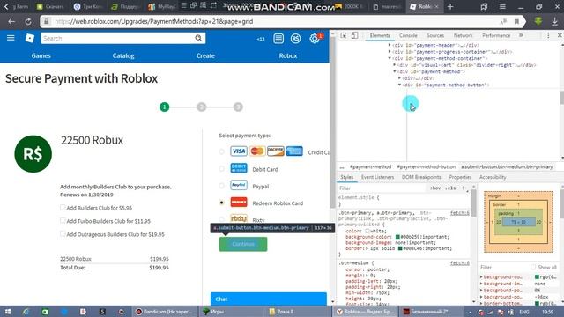Collapse payment-method-button div node
The height and width of the screenshot is (317, 564).
tap(399, 85)
